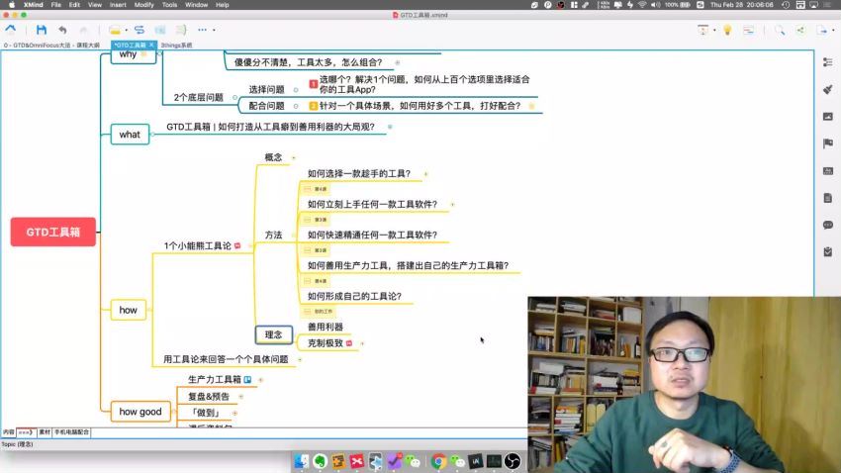Open the Wi-Fi status menu bar icon
The image size is (841, 473).
coord(642,5)
